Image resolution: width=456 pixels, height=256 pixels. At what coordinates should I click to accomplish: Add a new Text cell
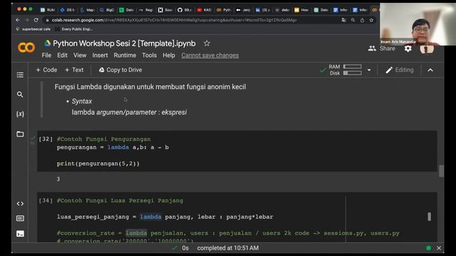74,70
